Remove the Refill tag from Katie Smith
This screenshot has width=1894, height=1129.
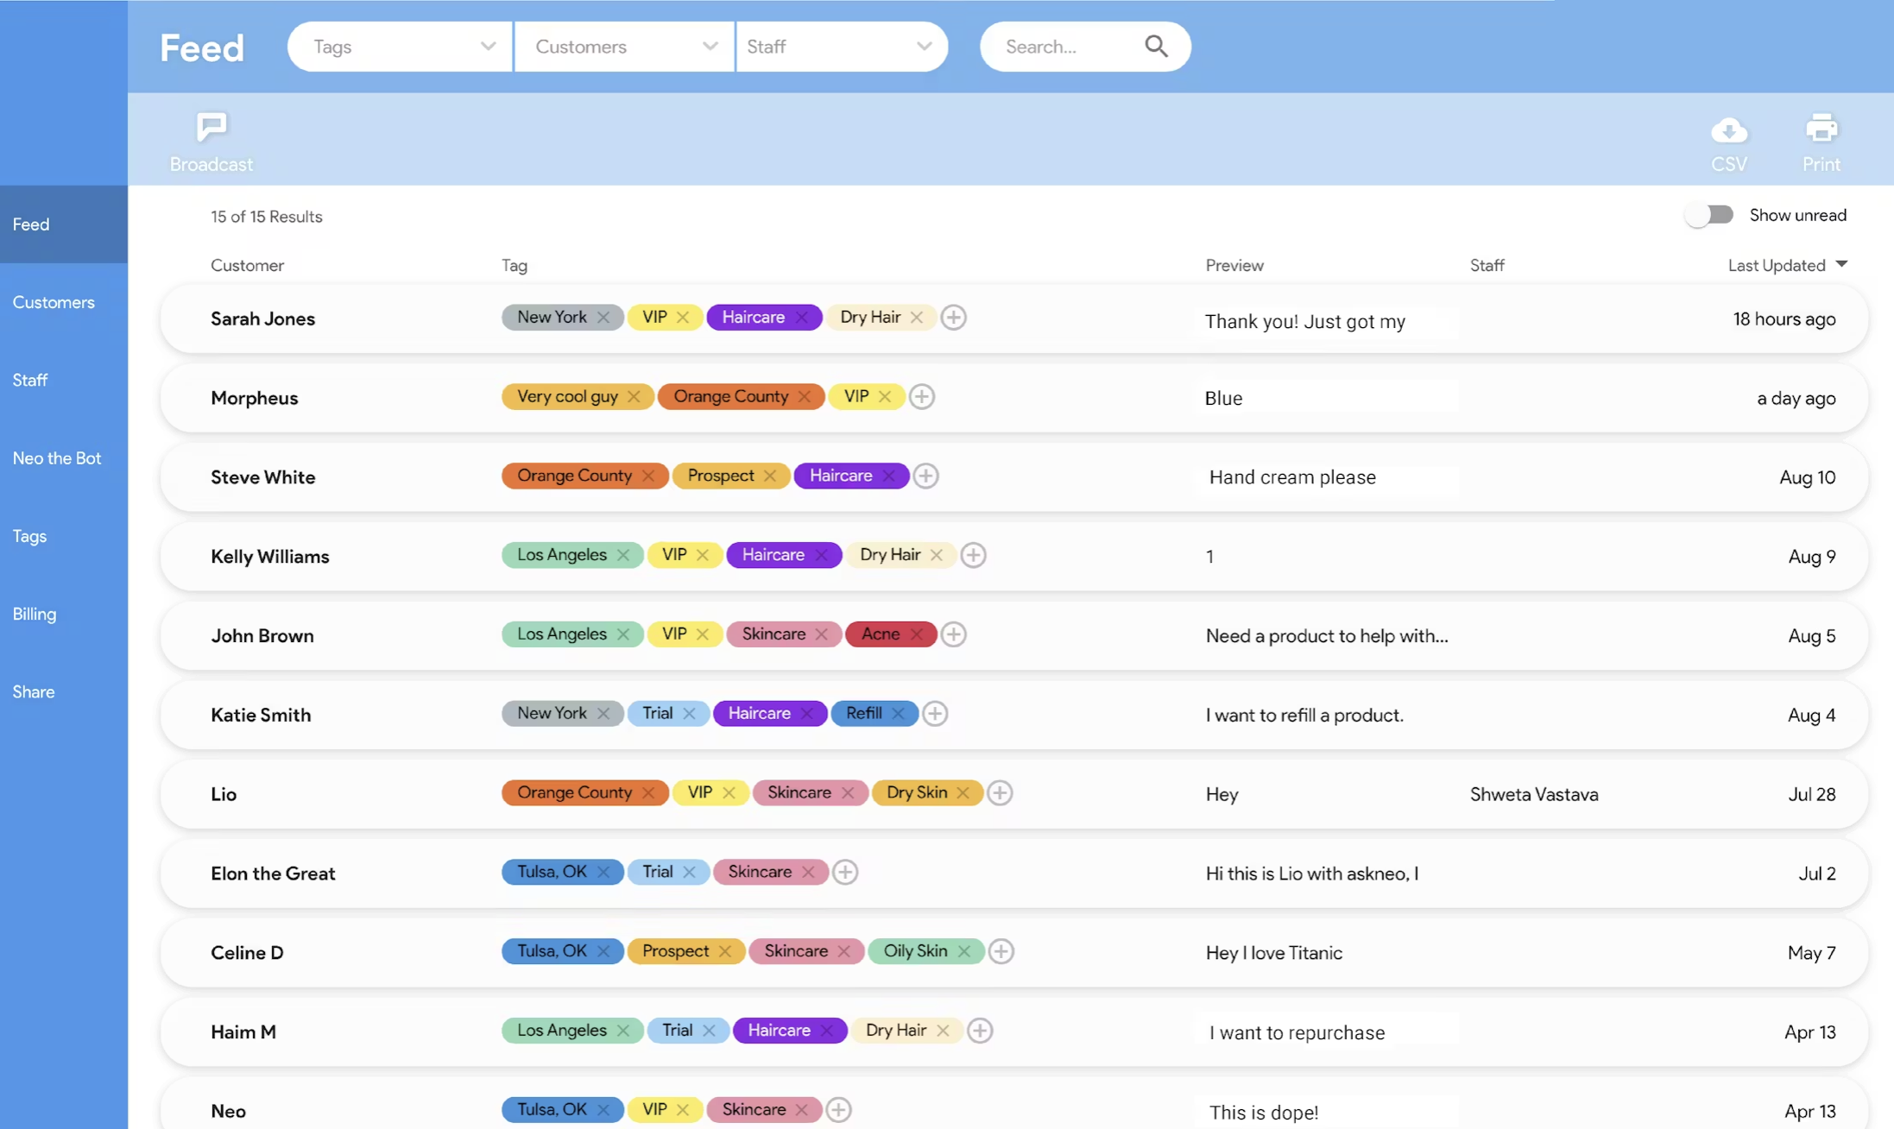tap(898, 713)
